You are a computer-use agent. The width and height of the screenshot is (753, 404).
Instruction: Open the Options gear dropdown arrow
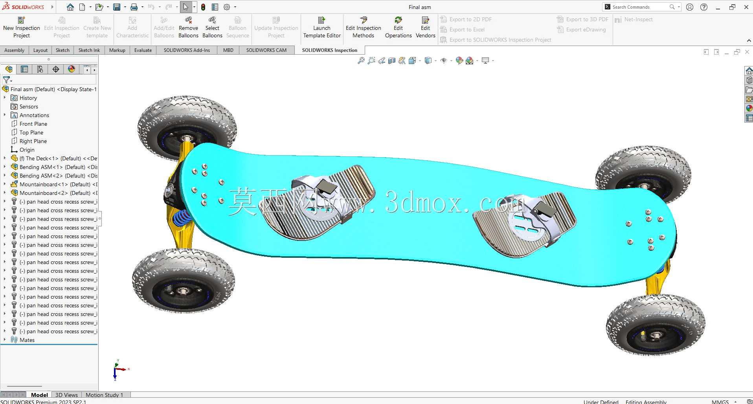[235, 7]
